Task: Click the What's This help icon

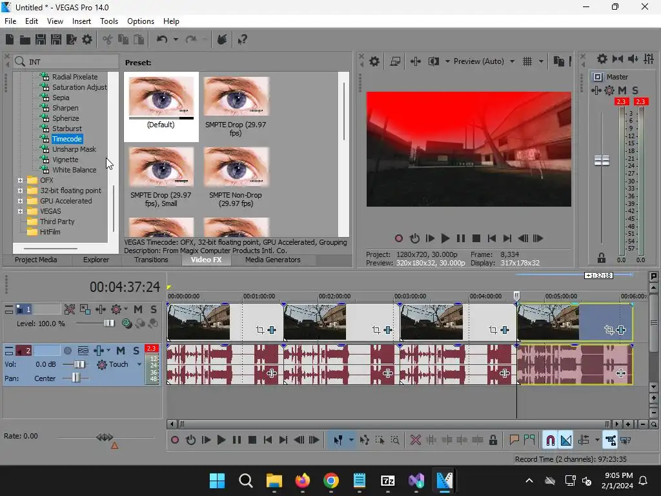Action: click(243, 39)
